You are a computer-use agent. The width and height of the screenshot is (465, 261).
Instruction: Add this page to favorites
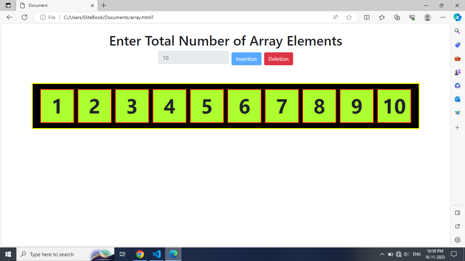(349, 17)
